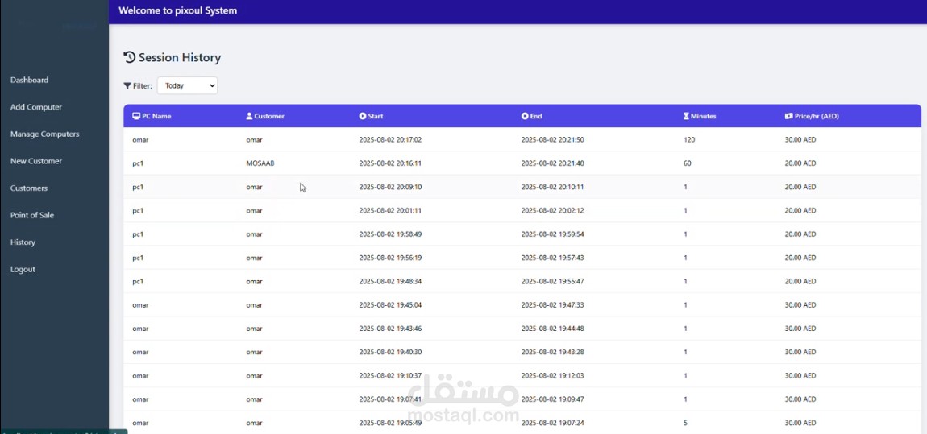Click start time 2025-08-02 20:01:11
Viewport: 927px width, 434px height.
[390, 211]
